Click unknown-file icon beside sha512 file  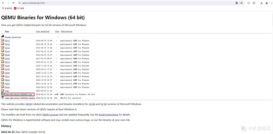tap(3, 97)
